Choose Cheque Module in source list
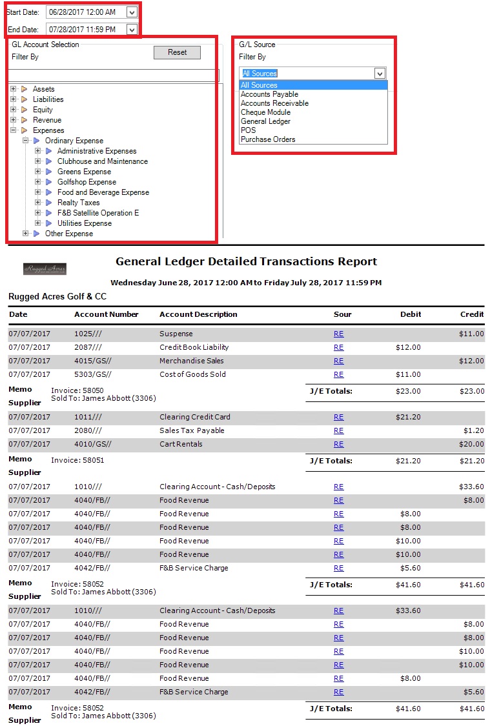The image size is (490, 726). (265, 112)
